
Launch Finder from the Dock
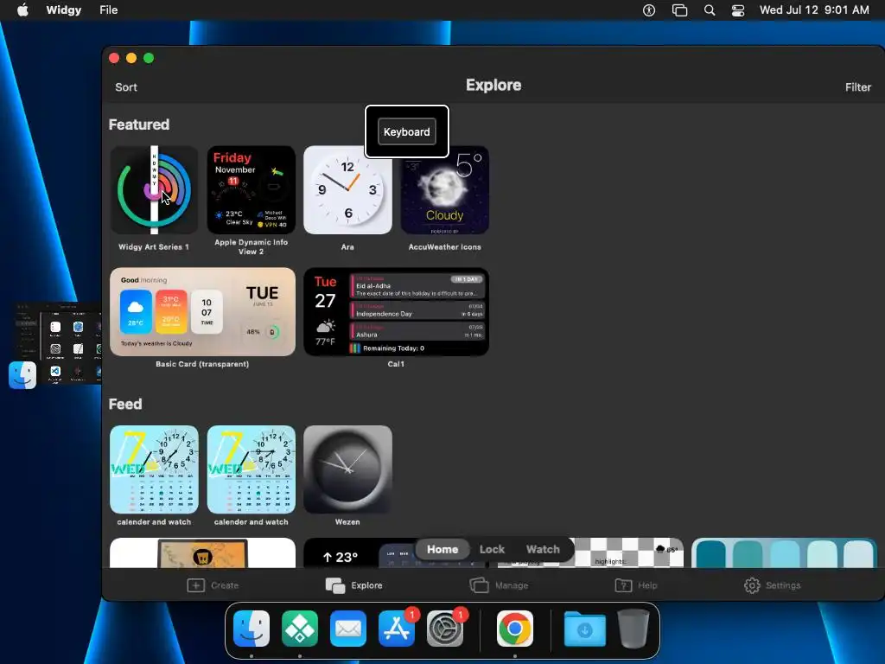pyautogui.click(x=251, y=629)
